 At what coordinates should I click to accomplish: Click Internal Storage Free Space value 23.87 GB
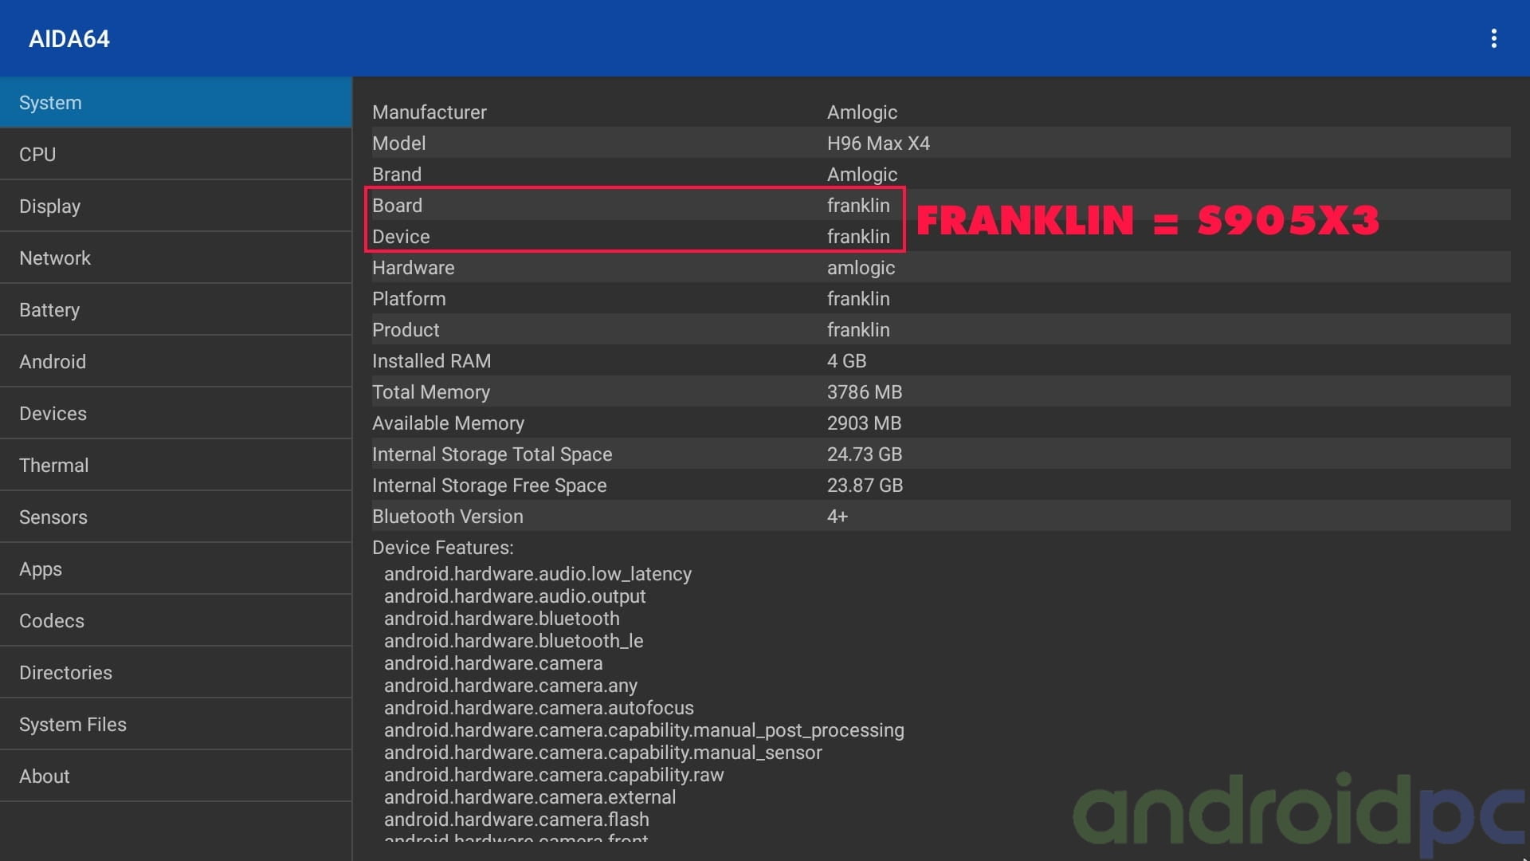(x=865, y=486)
